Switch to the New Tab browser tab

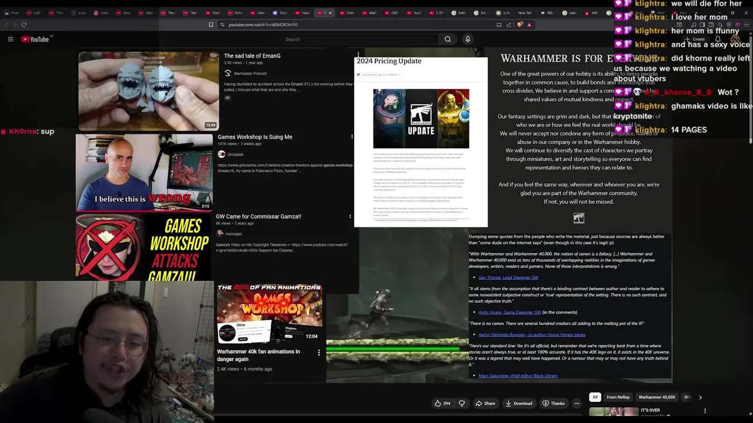tap(524, 13)
